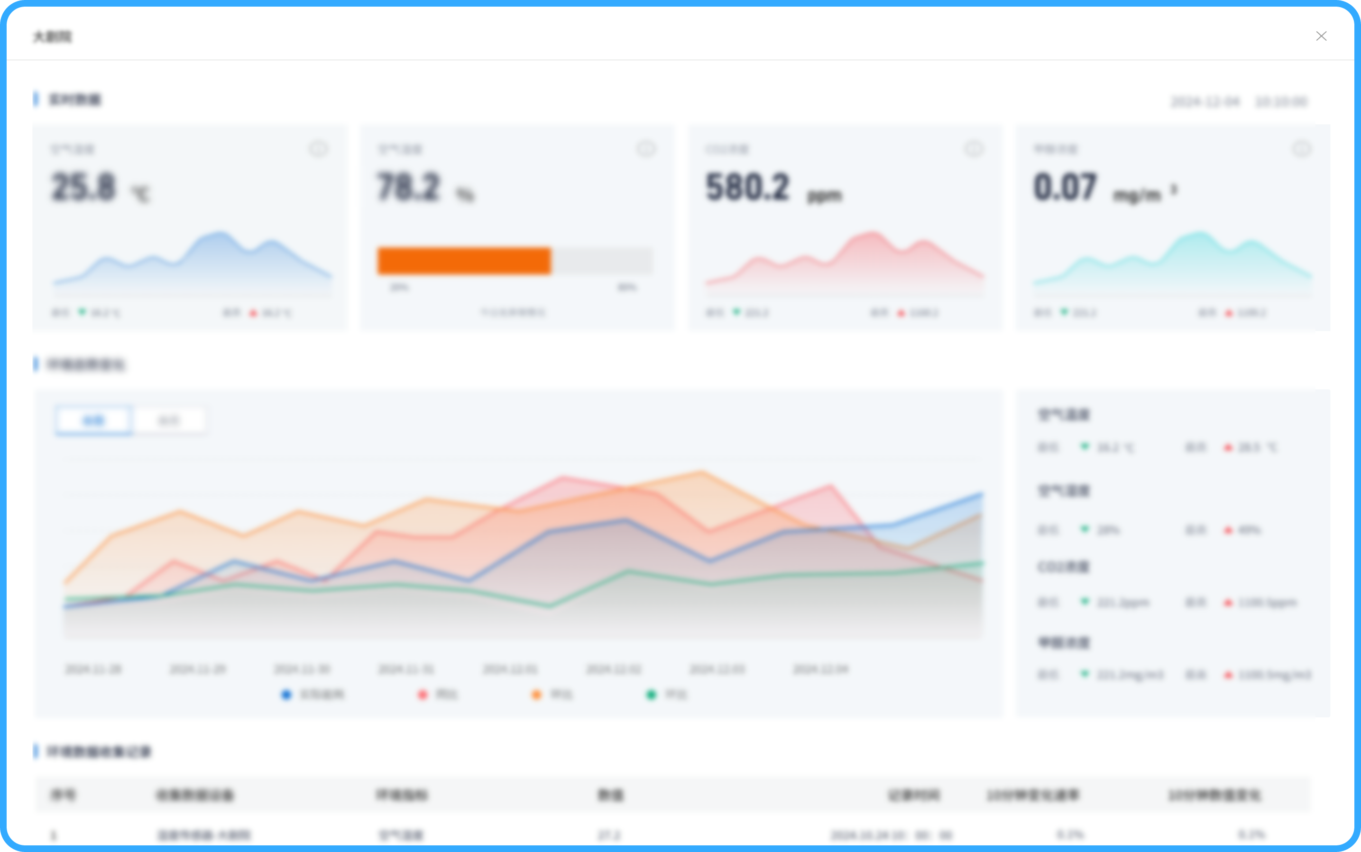The width and height of the screenshot is (1361, 852).
Task: Click info icon on 580.2 ppm CO2 card
Action: pos(974,149)
